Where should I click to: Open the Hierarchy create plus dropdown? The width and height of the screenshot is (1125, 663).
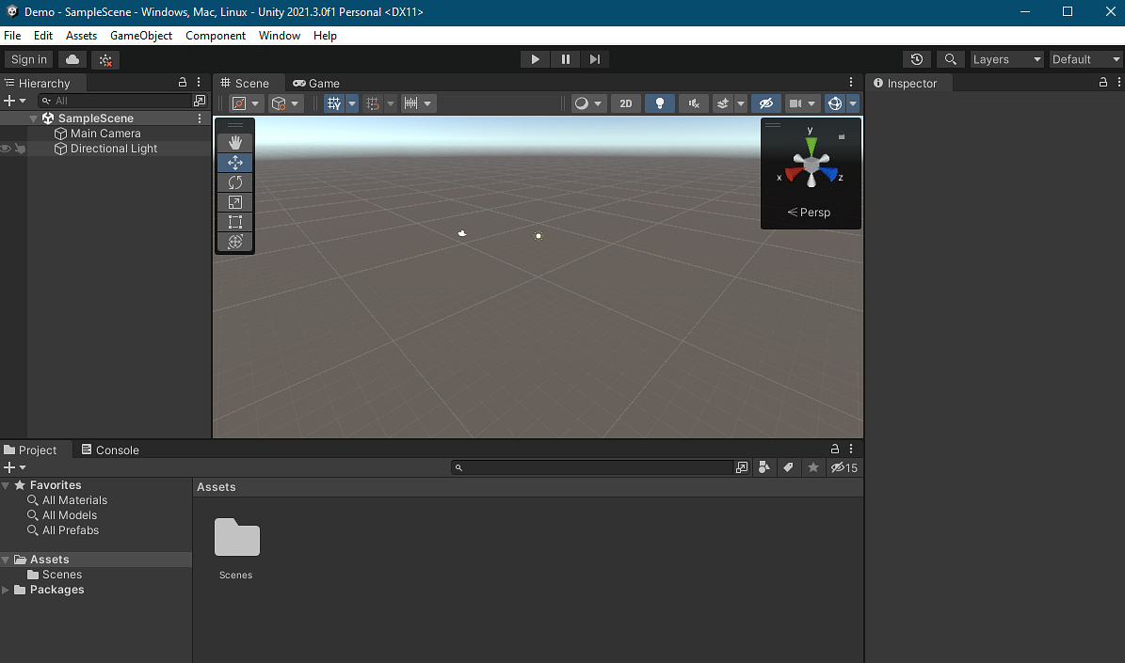[15, 101]
